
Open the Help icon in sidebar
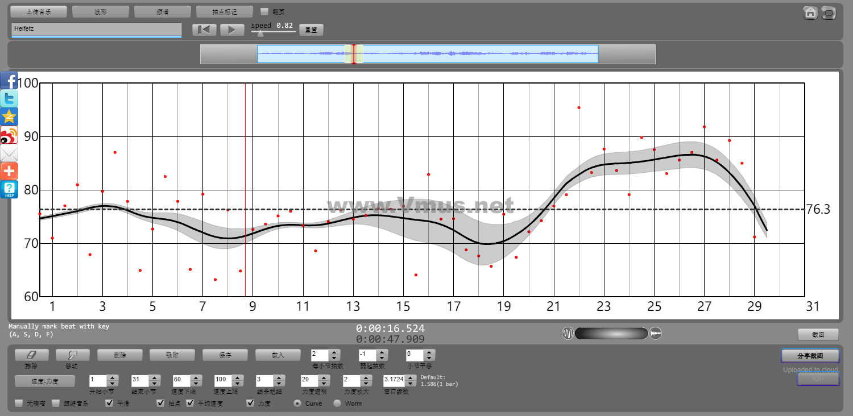tap(9, 189)
